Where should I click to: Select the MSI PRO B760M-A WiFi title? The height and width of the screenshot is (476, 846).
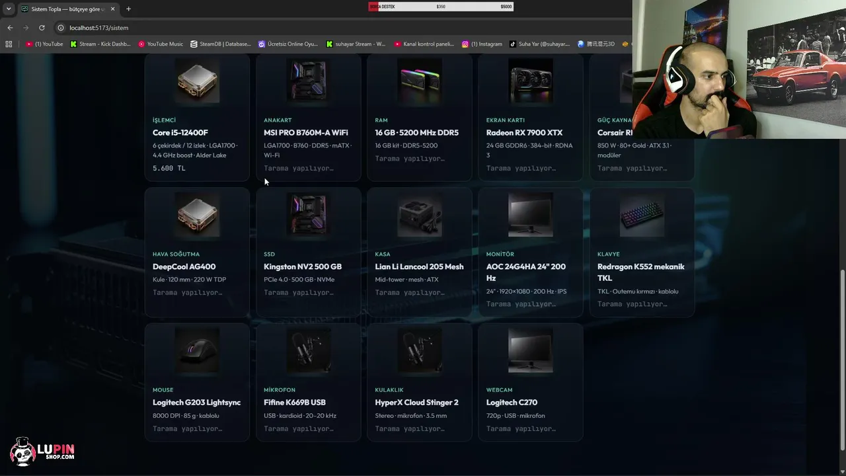(x=306, y=133)
